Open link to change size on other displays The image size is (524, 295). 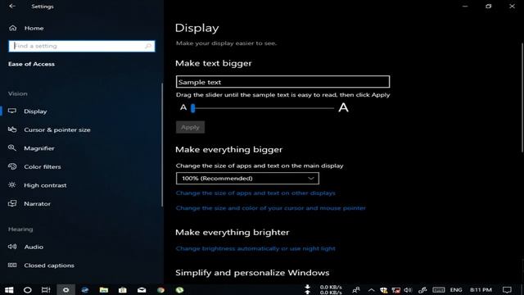tap(255, 193)
